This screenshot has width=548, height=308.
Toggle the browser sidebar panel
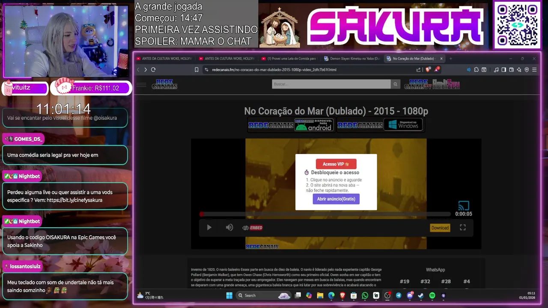coord(504,70)
